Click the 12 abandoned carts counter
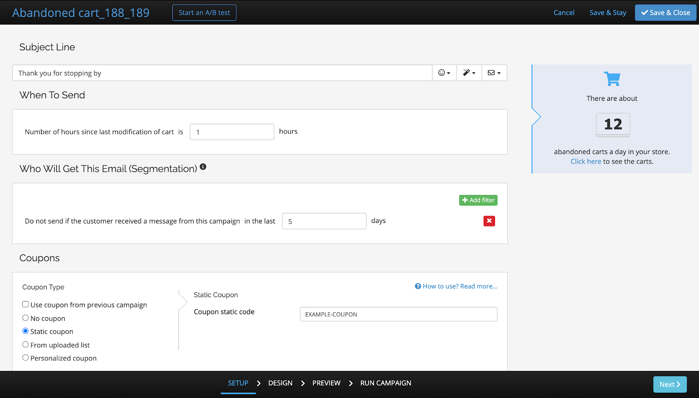Screen dimensions: 699x398 [x=613, y=124]
